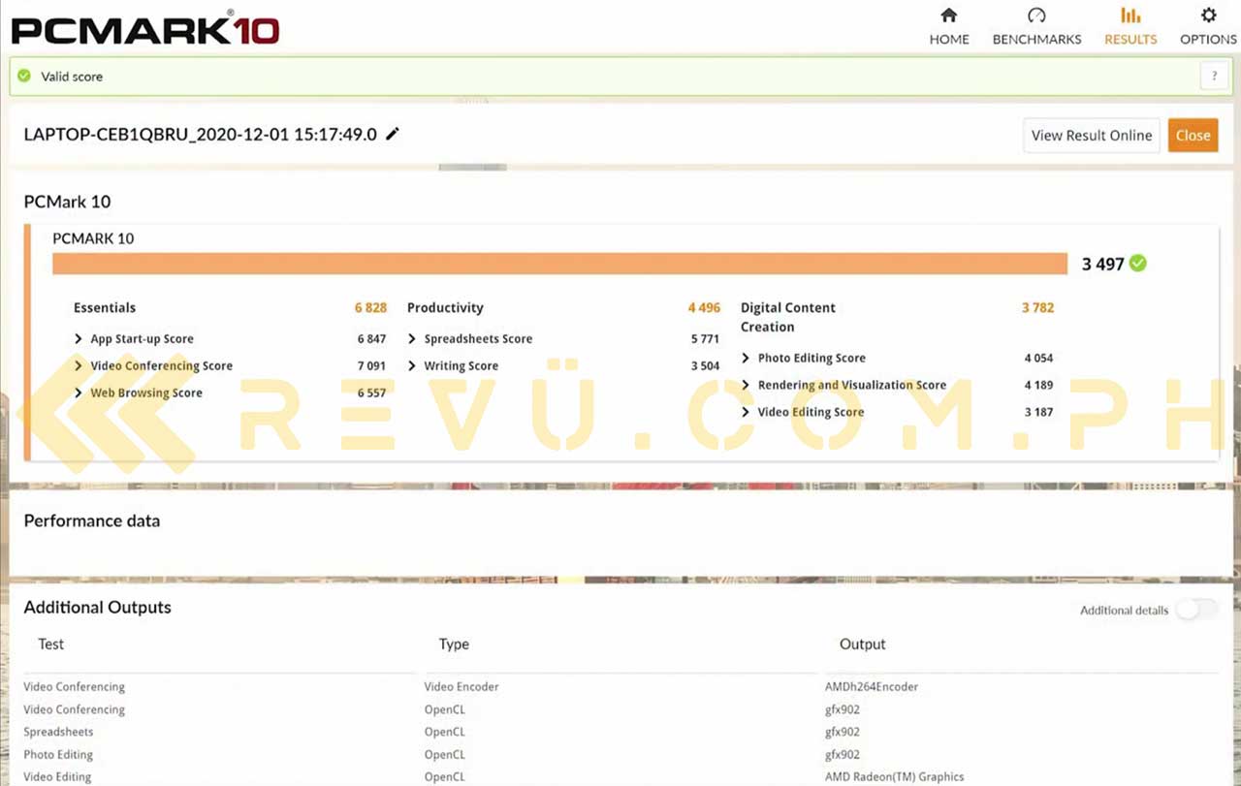Open the Results tab
Image resolution: width=1241 pixels, height=786 pixels.
point(1130,26)
